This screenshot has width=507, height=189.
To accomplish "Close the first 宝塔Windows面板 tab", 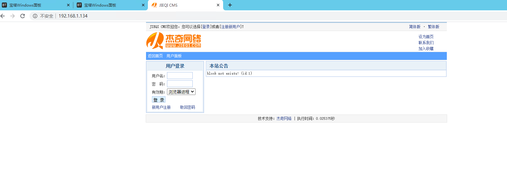I will [68, 5].
